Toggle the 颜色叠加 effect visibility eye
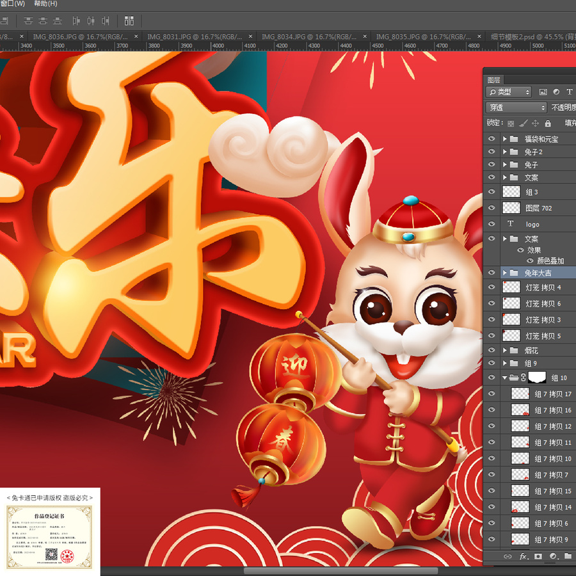The width and height of the screenshot is (576, 576). point(530,261)
